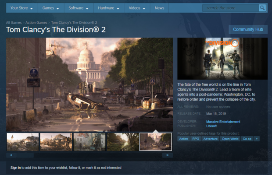Click the plus button to add tags
This screenshot has height=175, width=272.
pyautogui.click(x=257, y=139)
